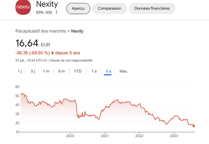The width and height of the screenshot is (209, 144).
Task: Select the 1 m time range
Action: pos(46,71)
